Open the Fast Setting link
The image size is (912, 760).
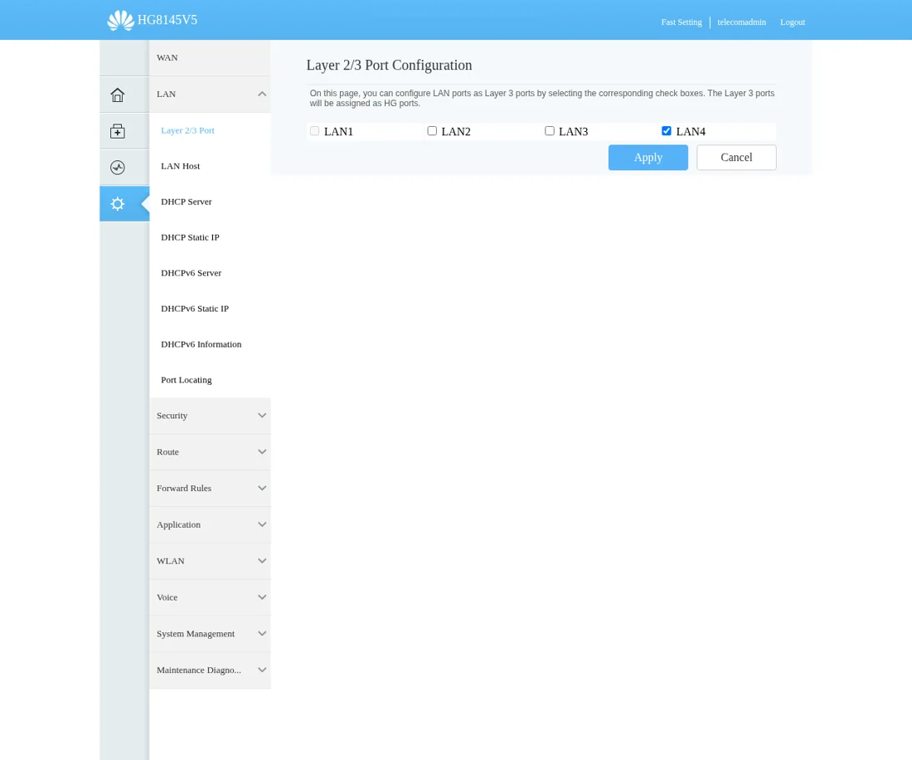tap(681, 22)
